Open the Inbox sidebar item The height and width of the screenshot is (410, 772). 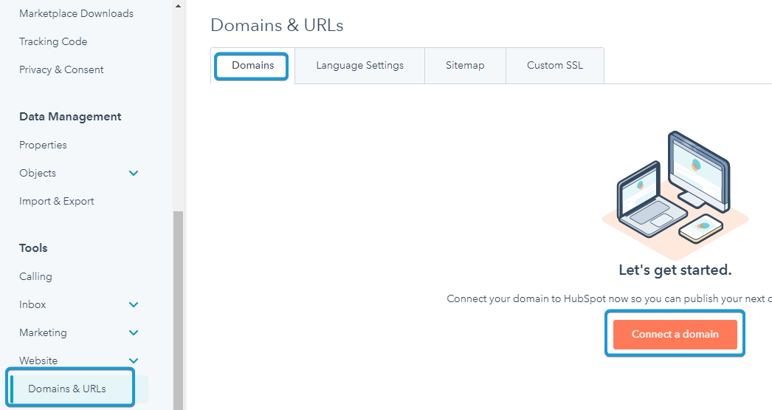click(32, 305)
